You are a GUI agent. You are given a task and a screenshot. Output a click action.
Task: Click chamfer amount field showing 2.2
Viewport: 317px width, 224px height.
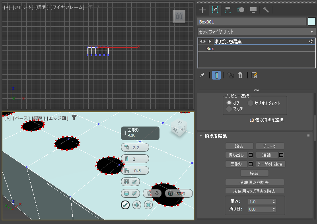click(x=135, y=147)
